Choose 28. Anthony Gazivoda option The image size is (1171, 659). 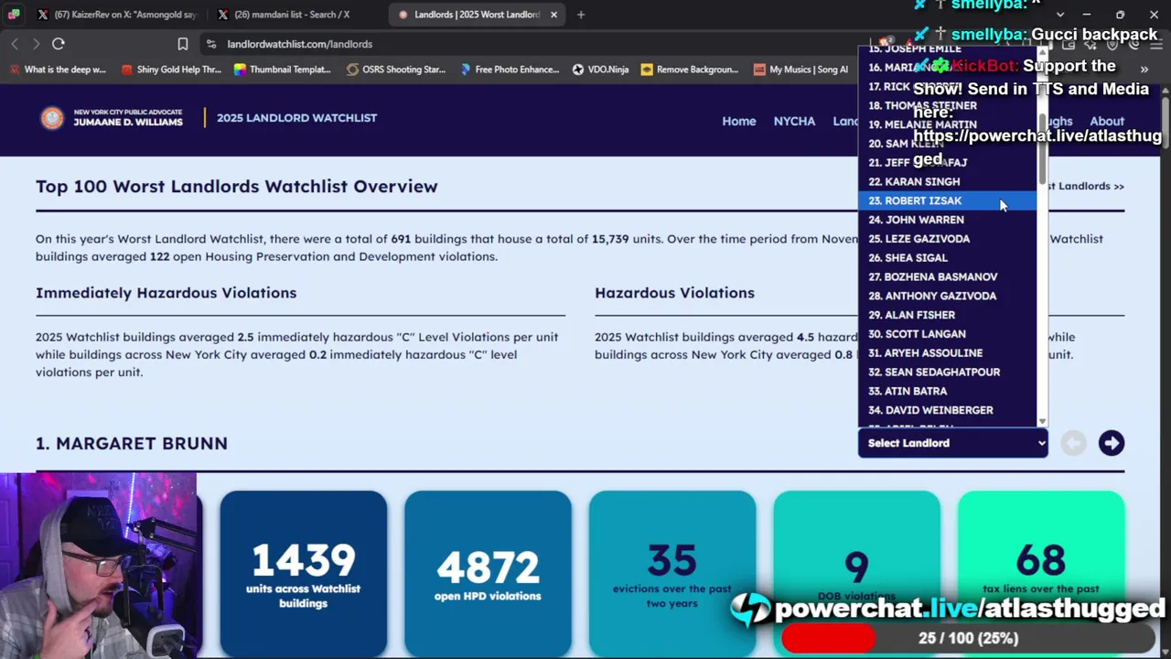947,296
